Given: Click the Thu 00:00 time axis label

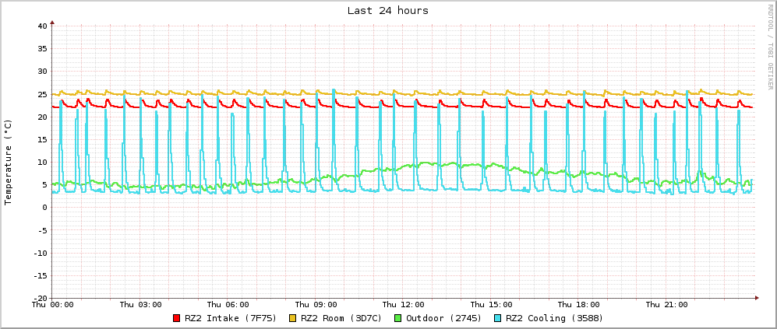Looking at the screenshot, I should (x=53, y=305).
